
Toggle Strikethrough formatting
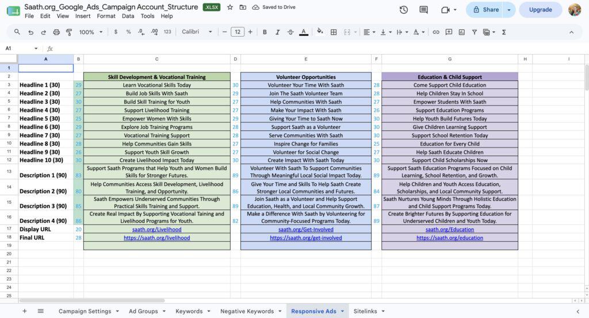click(290, 32)
